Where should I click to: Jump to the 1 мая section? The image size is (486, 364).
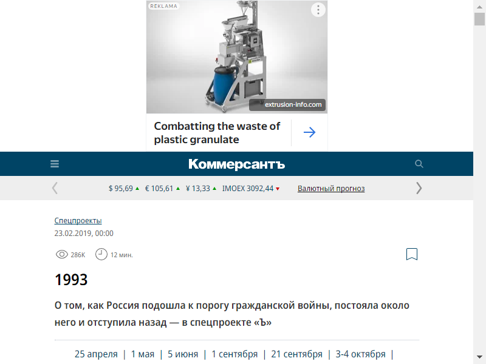click(143, 354)
